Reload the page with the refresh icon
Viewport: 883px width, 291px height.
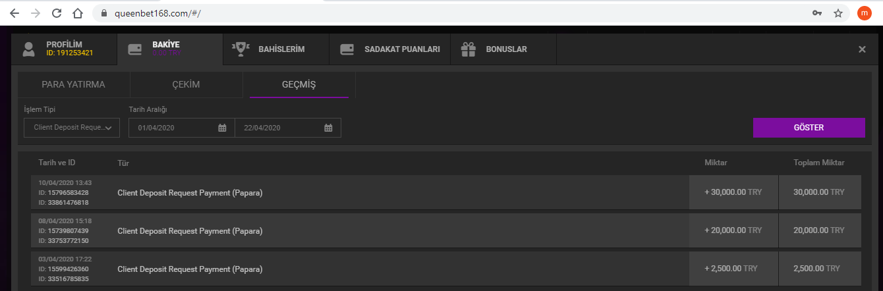tap(57, 13)
